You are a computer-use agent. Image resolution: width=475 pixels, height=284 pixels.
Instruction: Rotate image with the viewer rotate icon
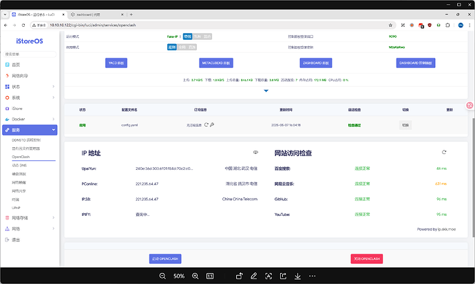point(240,276)
